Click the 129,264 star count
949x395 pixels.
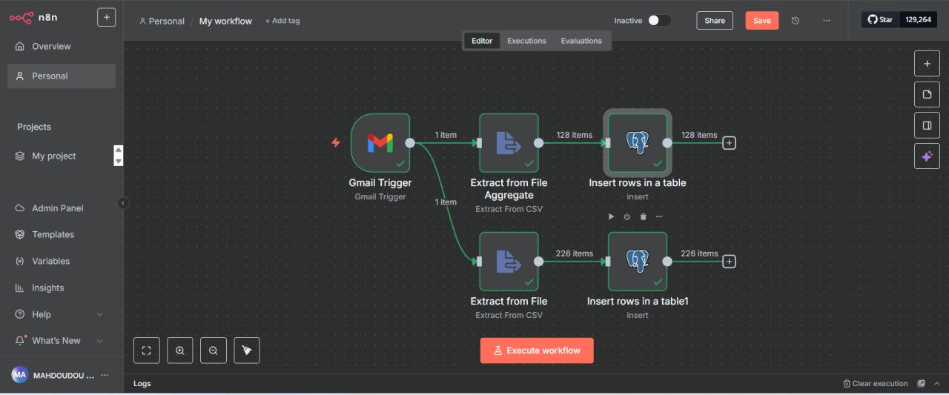tap(918, 20)
